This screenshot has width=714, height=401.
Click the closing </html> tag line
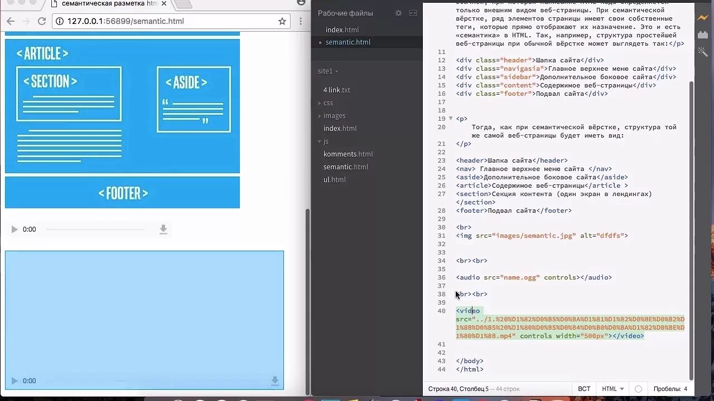click(470, 369)
